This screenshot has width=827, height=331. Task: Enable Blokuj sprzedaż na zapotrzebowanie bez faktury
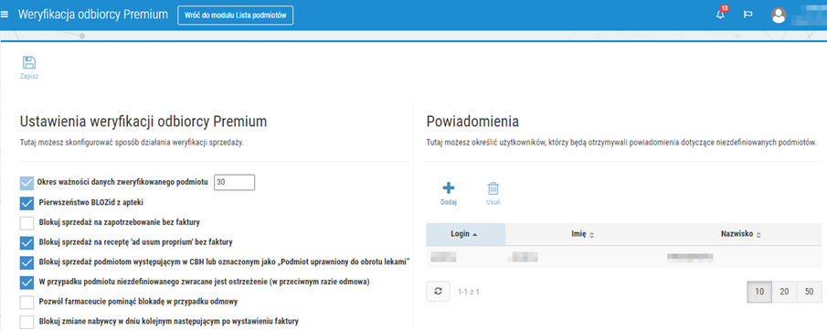(x=27, y=223)
